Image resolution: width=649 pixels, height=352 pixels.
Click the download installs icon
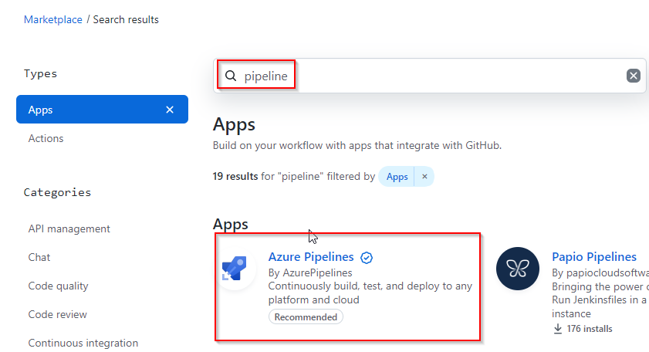click(557, 329)
